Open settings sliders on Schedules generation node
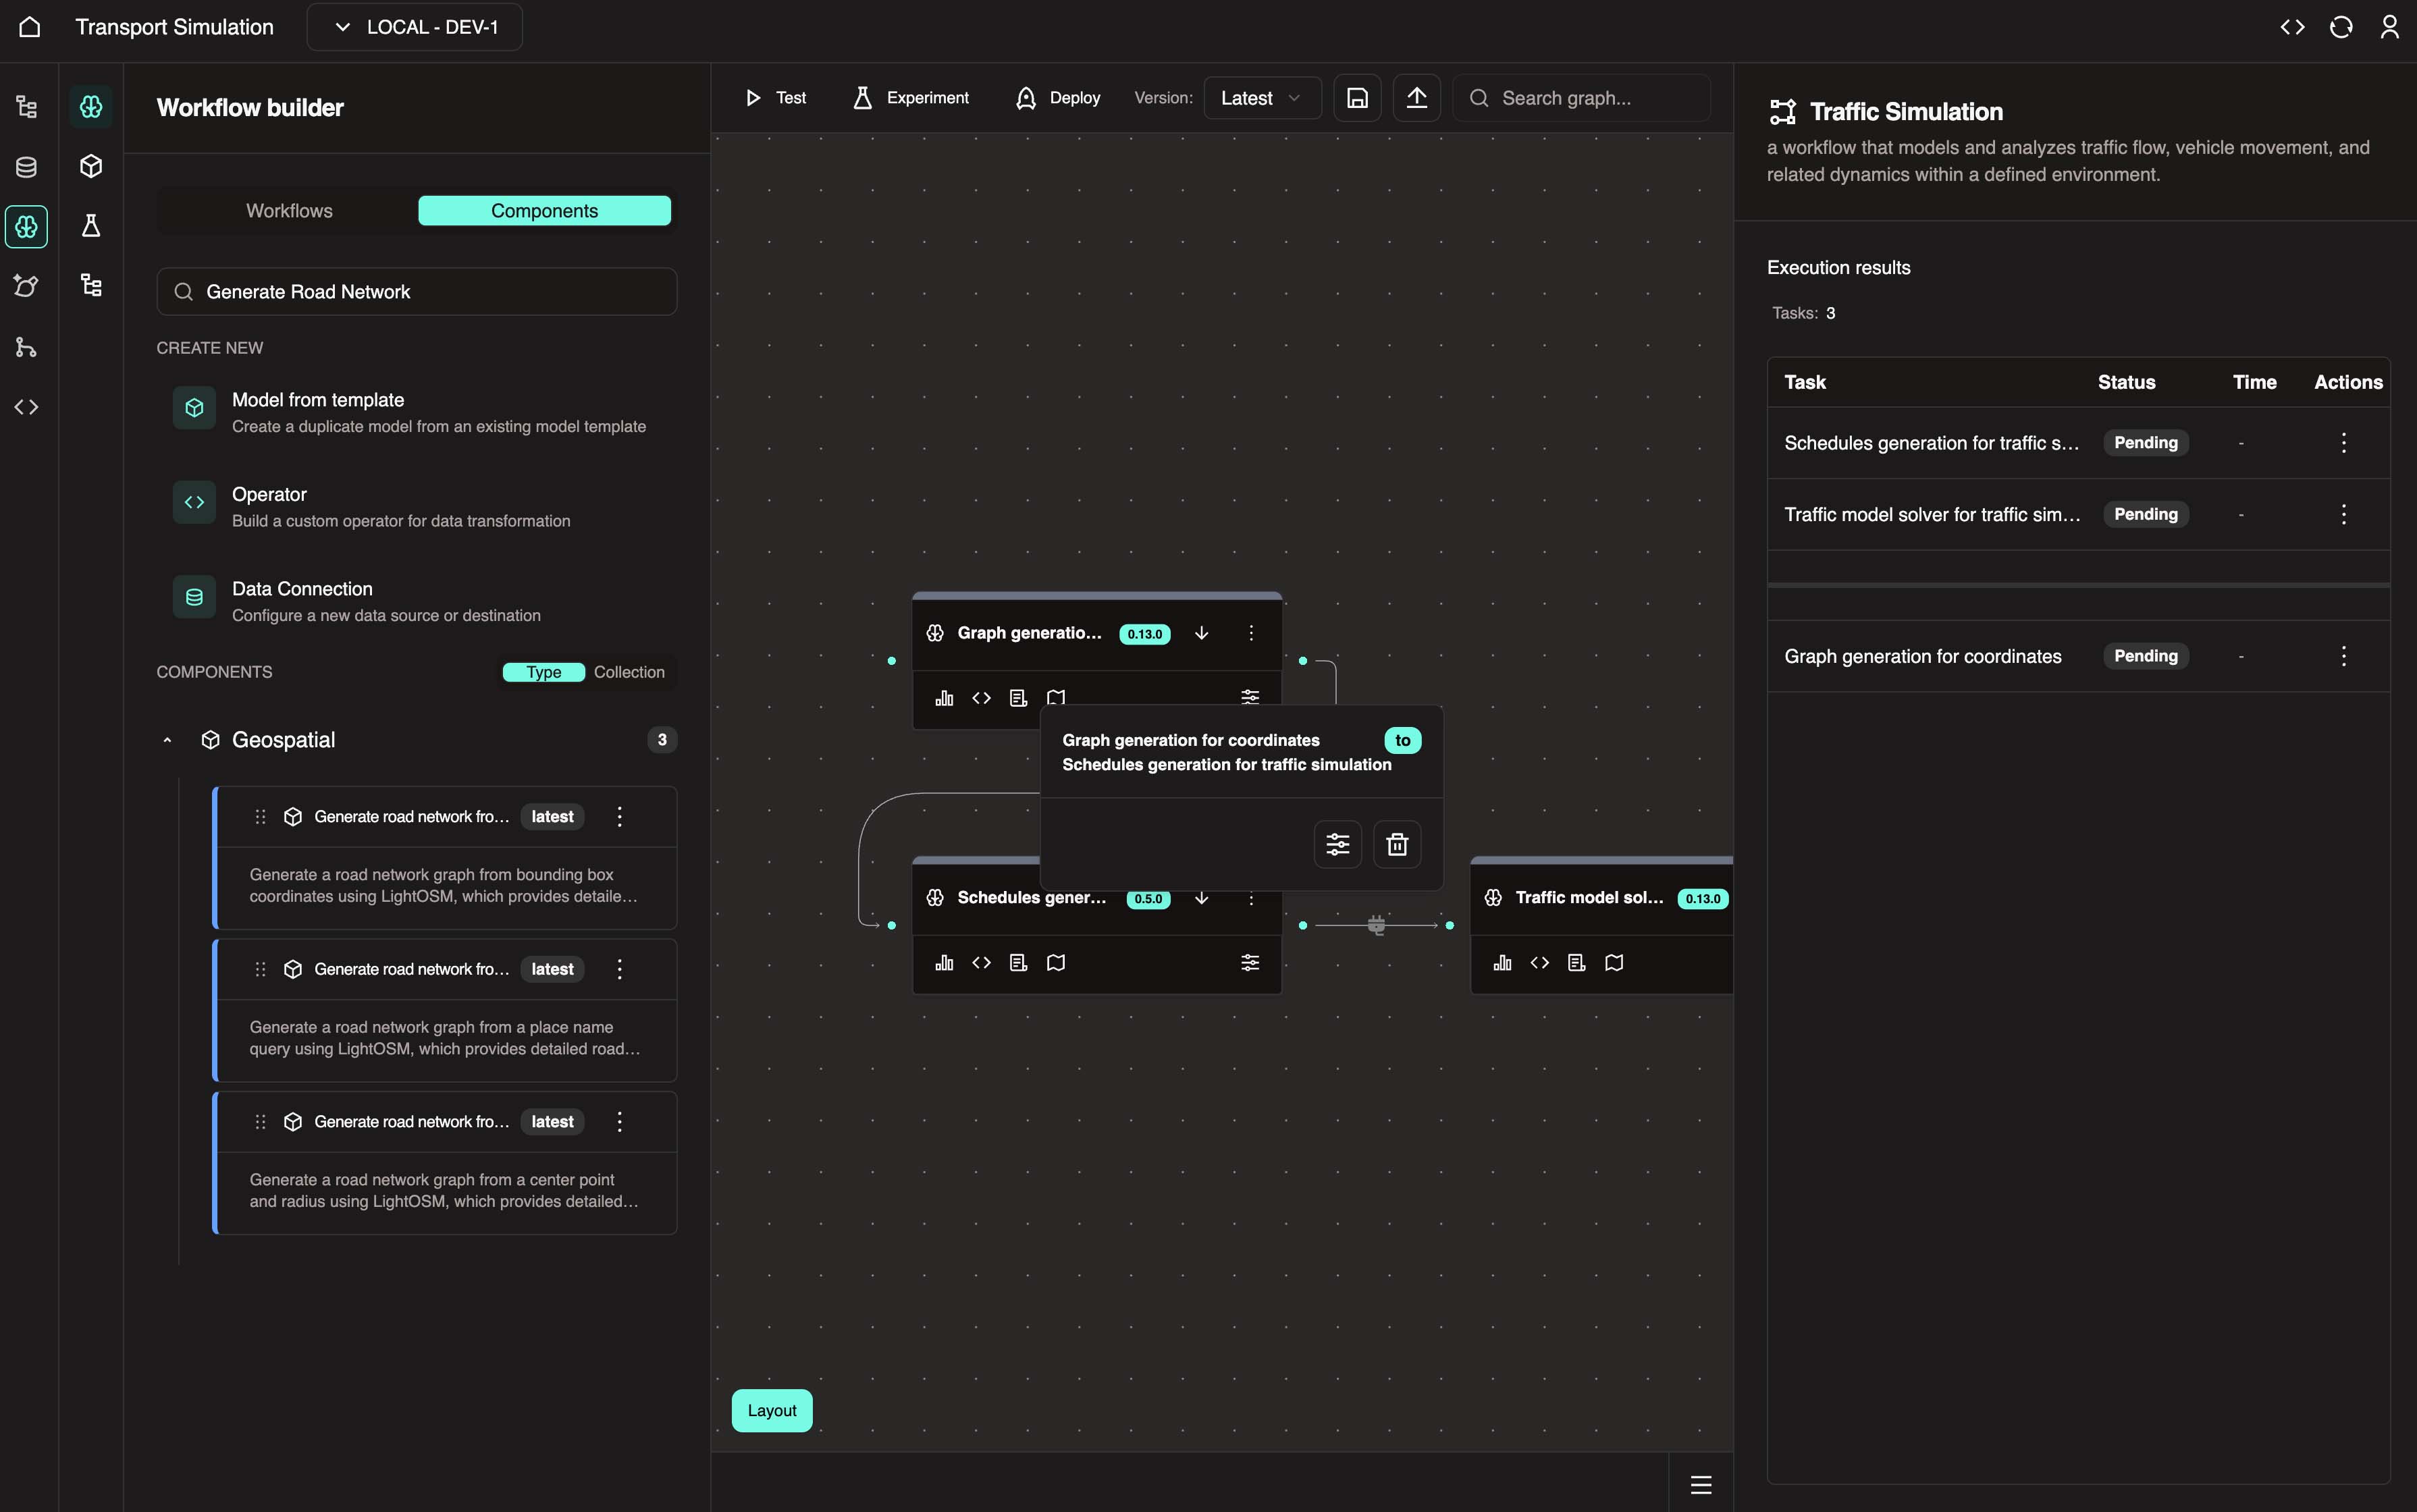 1250,962
